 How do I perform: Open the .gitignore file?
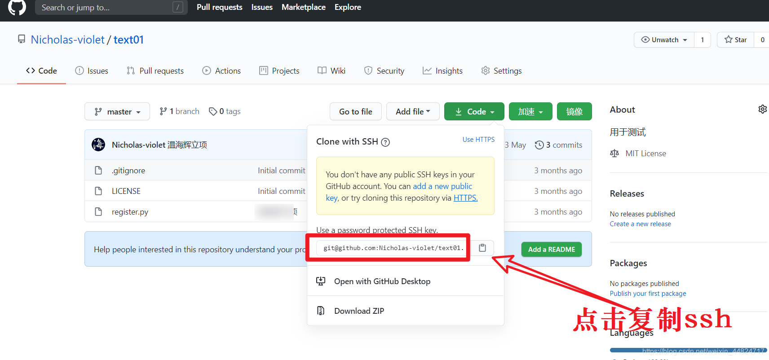pyautogui.click(x=128, y=171)
